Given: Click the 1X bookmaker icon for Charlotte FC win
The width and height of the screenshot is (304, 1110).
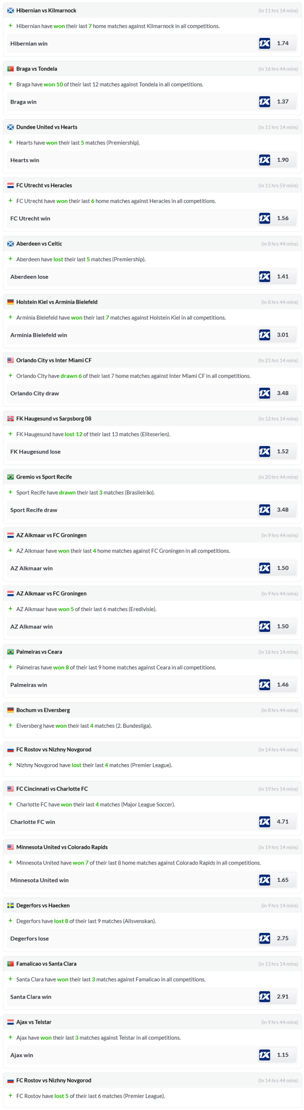Looking at the screenshot, I should [264, 822].
